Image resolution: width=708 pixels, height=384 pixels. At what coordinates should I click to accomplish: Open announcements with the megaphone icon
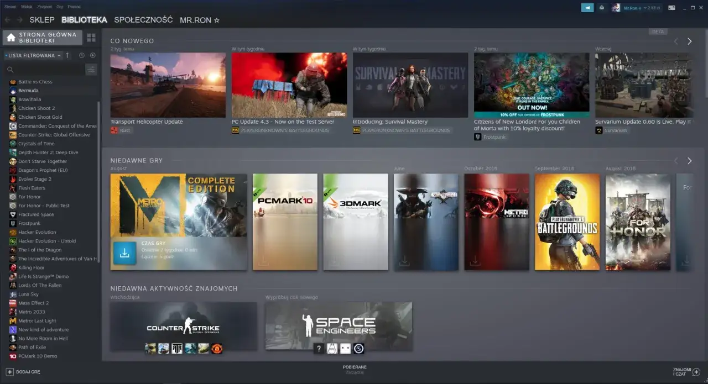pos(587,8)
